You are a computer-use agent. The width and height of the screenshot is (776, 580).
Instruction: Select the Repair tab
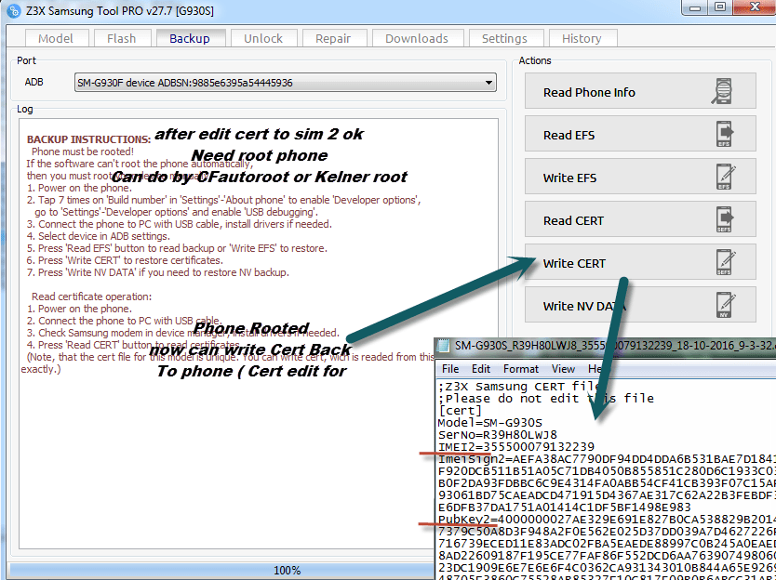[333, 38]
